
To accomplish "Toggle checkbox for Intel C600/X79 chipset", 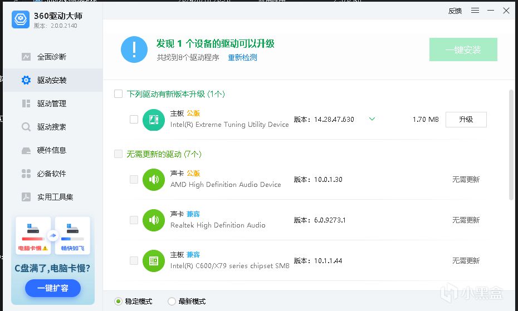I will (134, 260).
